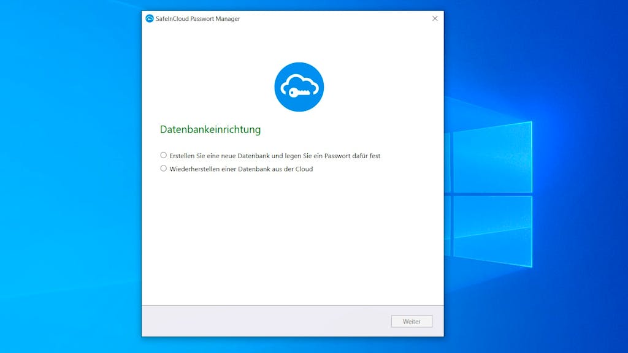Click the word 'Datenbank' in the first option

[x=253, y=156]
